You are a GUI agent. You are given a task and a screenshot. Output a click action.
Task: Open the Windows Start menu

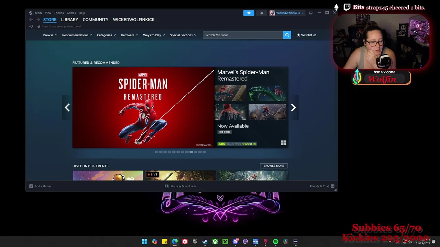pos(144,242)
